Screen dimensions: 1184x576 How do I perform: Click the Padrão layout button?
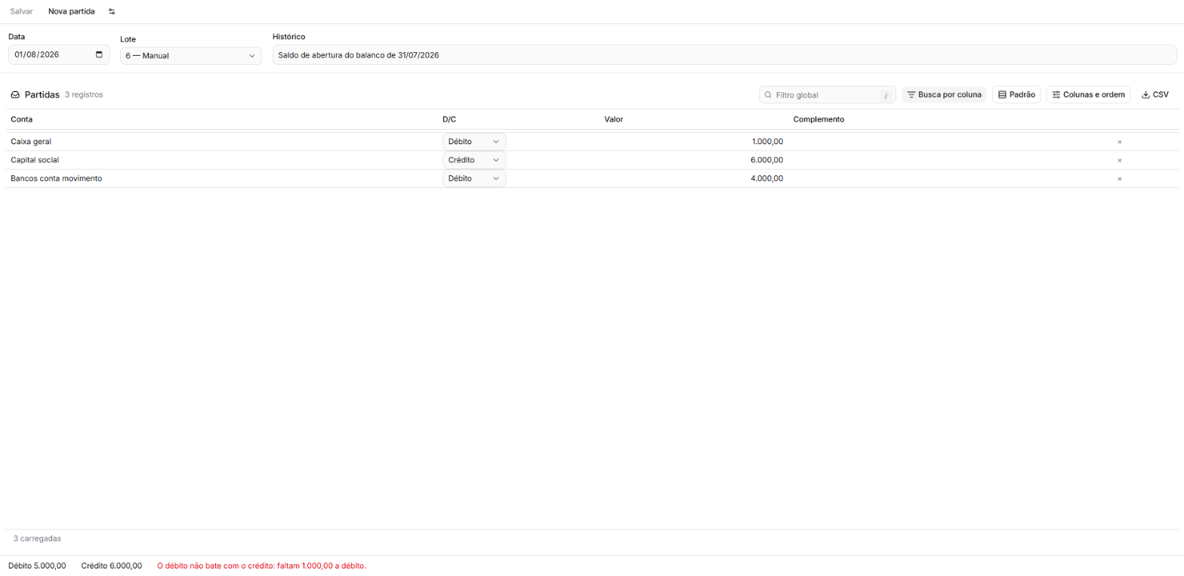1016,94
